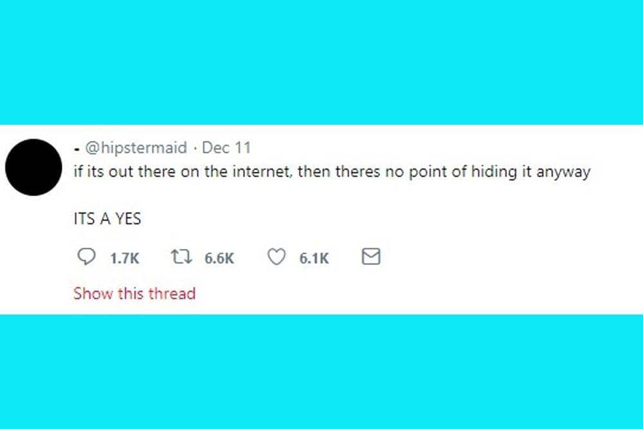Expand the full conversation under the tweet

tap(134, 293)
